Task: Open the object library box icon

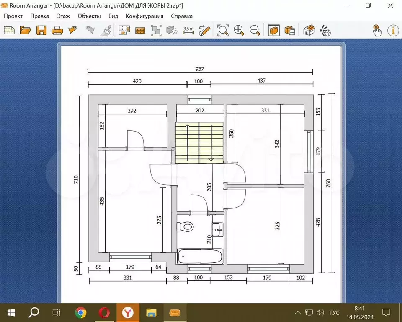Action: pyautogui.click(x=274, y=30)
